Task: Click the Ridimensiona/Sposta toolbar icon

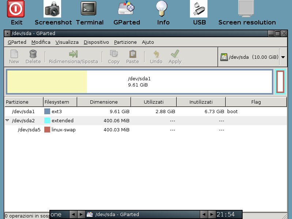Action: coord(74,54)
